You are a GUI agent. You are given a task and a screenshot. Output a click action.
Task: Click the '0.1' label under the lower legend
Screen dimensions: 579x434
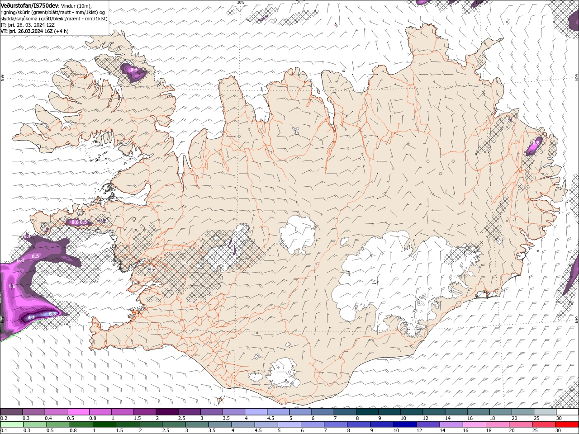(4, 430)
